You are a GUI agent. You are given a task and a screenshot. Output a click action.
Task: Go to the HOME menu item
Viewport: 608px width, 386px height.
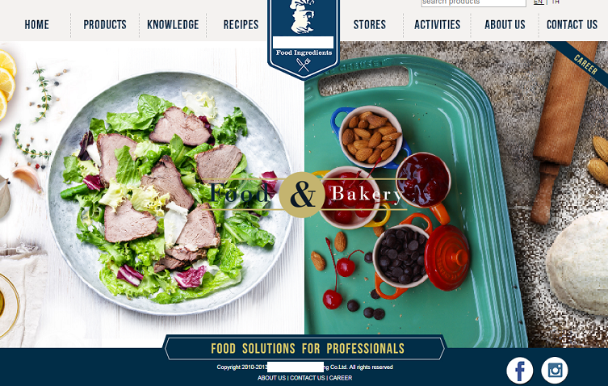[x=37, y=25]
